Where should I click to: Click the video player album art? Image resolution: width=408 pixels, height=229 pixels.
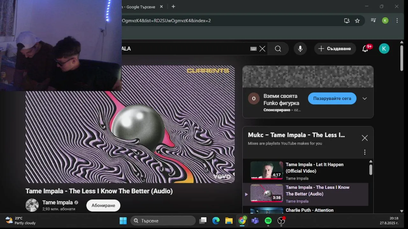130,124
